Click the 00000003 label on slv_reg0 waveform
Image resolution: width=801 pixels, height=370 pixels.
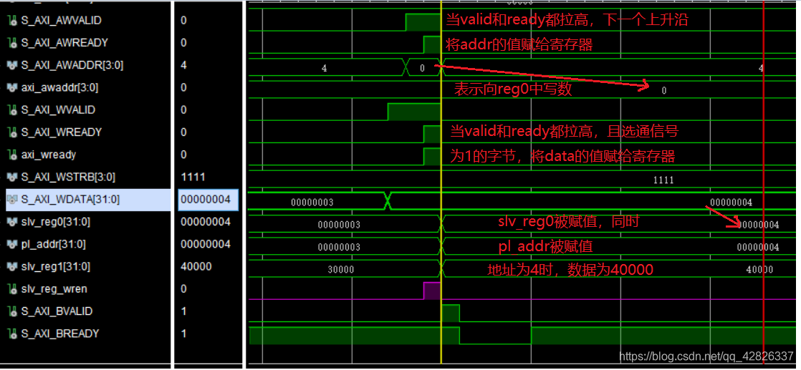pyautogui.click(x=339, y=225)
